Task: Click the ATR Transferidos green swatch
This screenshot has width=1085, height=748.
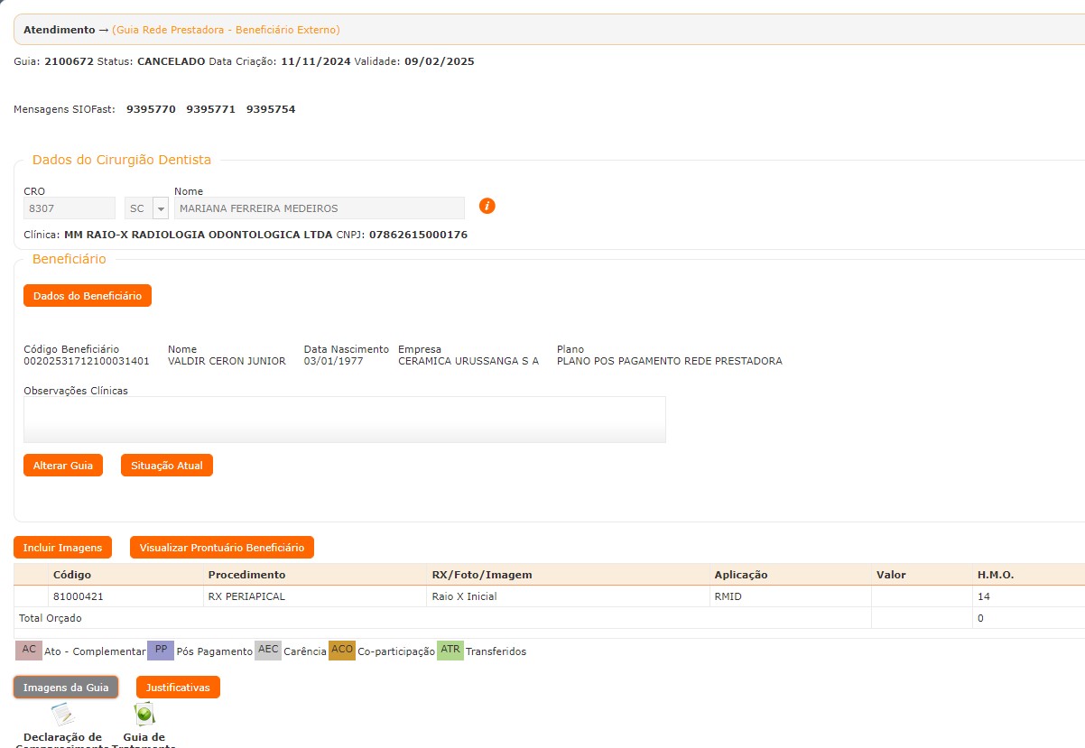Action: click(x=450, y=651)
